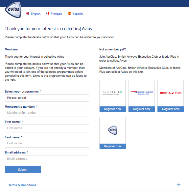
Task: Switch language to English
Action: (35, 14)
